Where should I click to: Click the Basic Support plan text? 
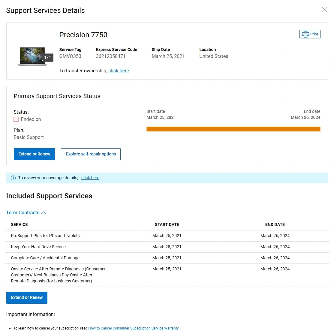(x=29, y=137)
